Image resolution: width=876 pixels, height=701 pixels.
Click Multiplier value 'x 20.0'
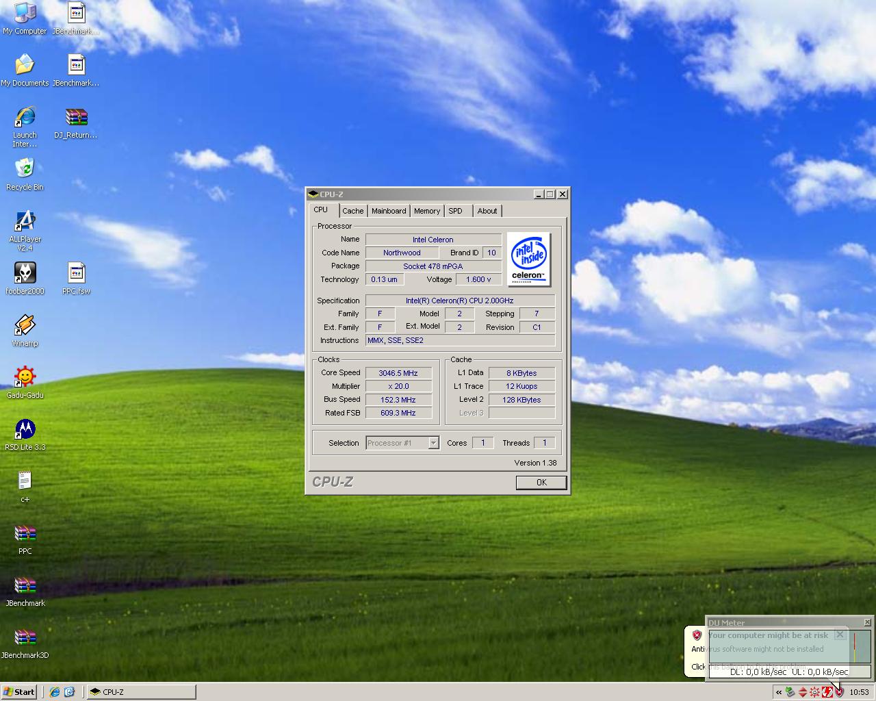coord(398,386)
